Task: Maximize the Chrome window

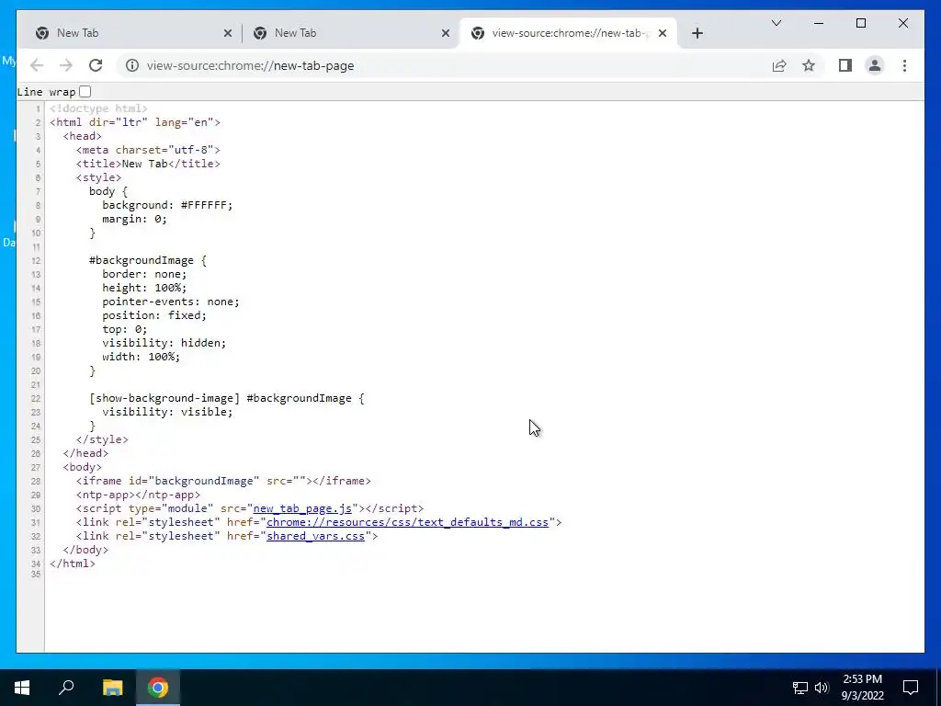Action: [x=860, y=23]
